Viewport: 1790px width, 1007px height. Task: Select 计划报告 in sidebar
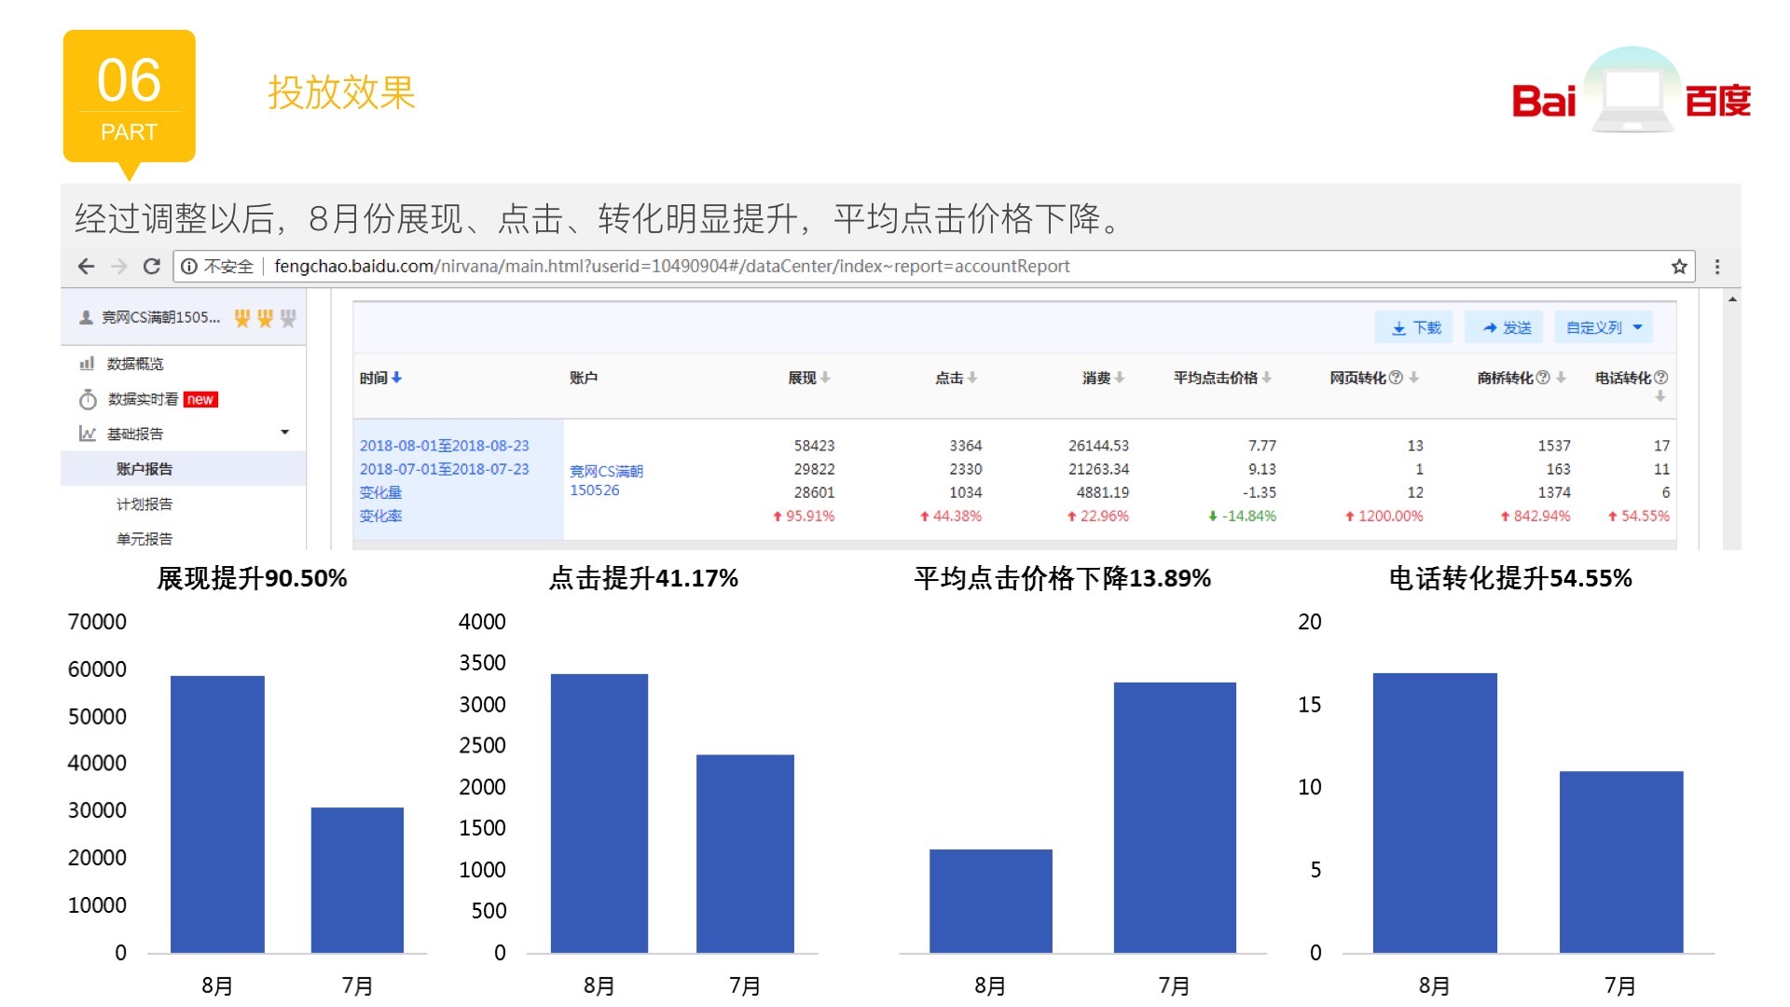pos(145,504)
